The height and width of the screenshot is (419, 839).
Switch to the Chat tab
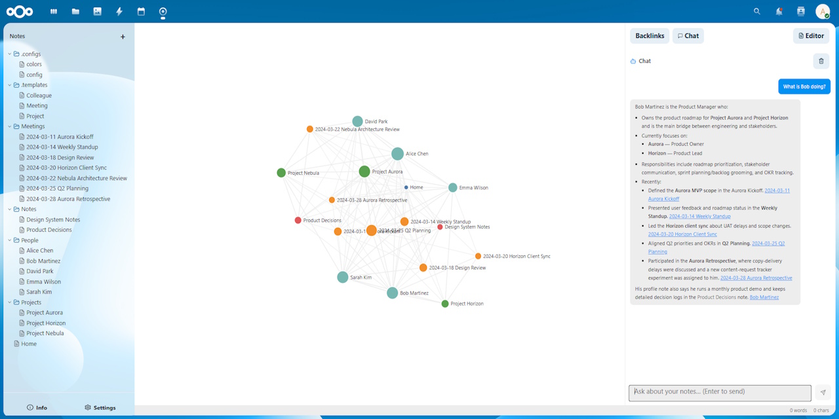(x=688, y=36)
